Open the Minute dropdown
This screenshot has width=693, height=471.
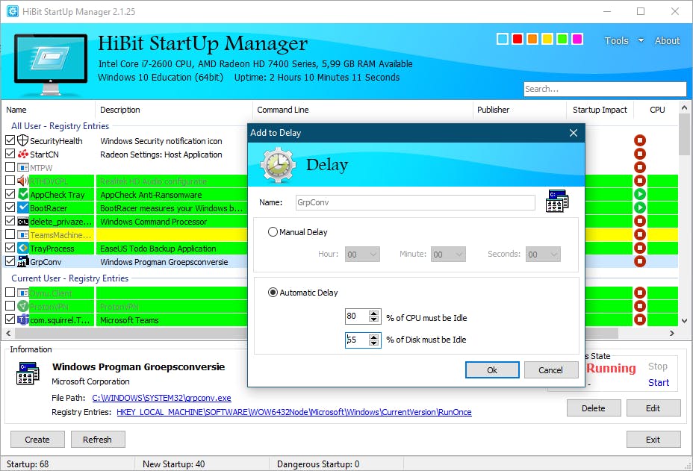point(448,254)
